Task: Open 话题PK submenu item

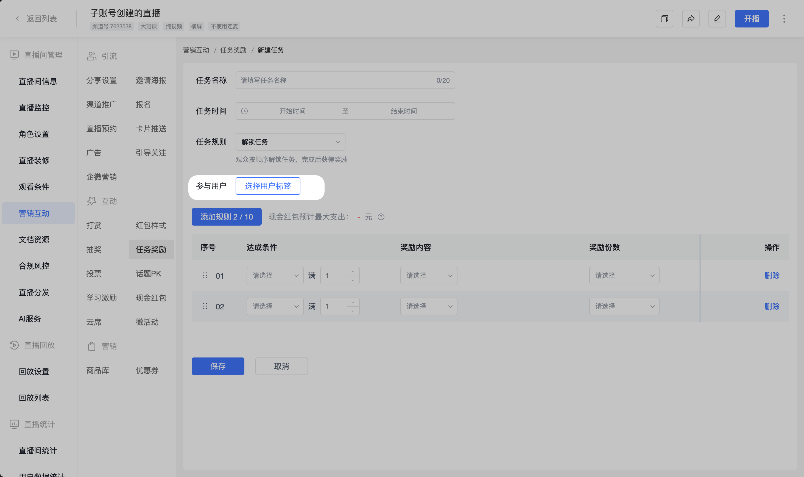Action: click(148, 274)
